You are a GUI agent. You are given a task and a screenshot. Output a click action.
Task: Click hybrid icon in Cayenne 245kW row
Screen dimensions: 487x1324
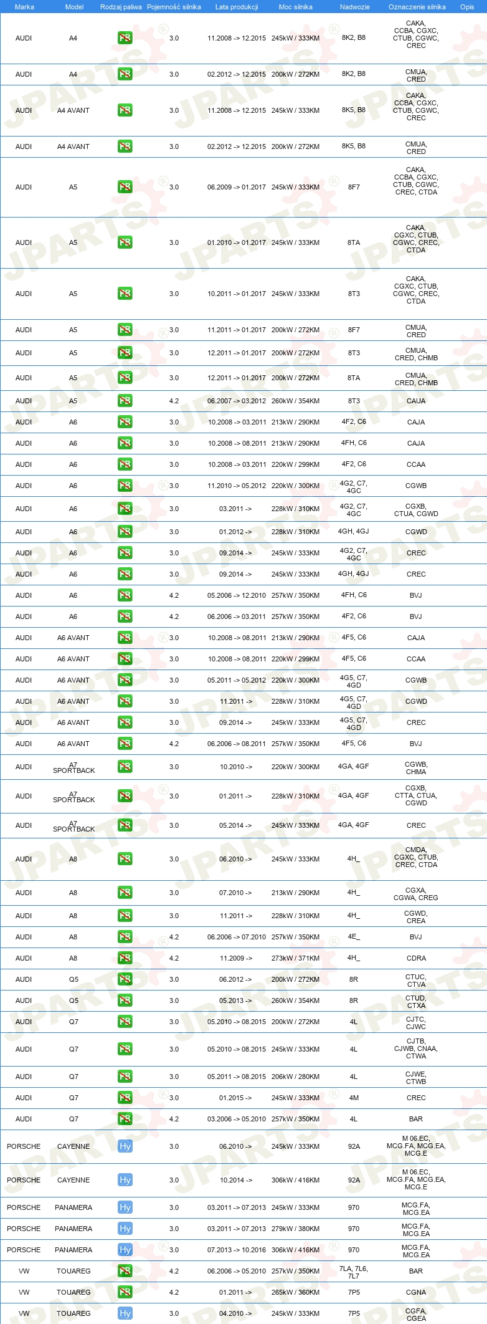(x=125, y=1146)
